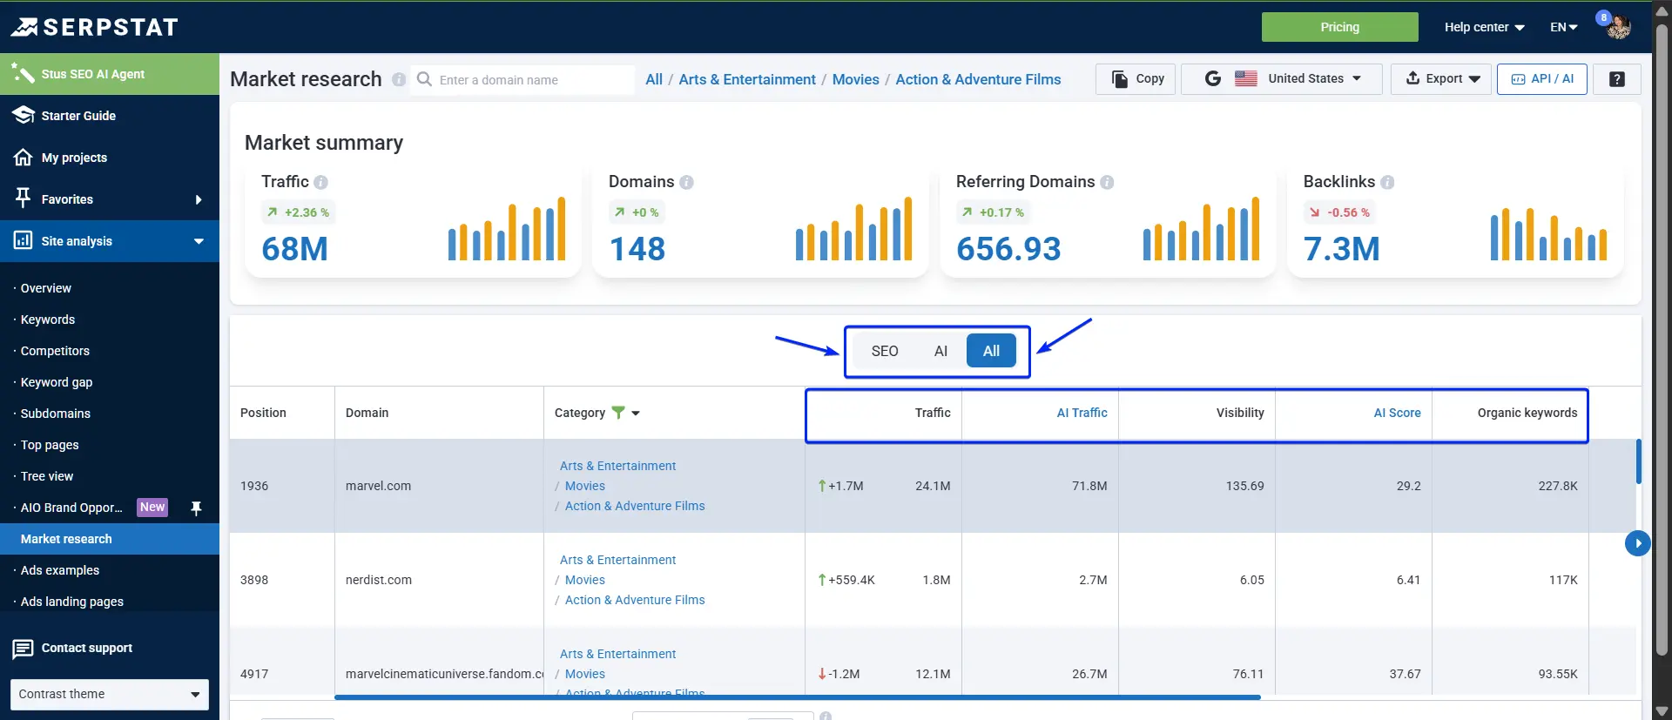
Task: Open the Tree view menu item
Action: pos(47,476)
